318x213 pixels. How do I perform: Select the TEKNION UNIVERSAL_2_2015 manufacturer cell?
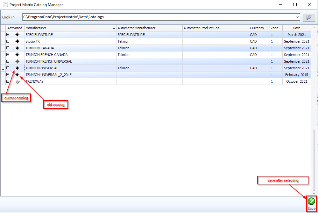[70, 75]
